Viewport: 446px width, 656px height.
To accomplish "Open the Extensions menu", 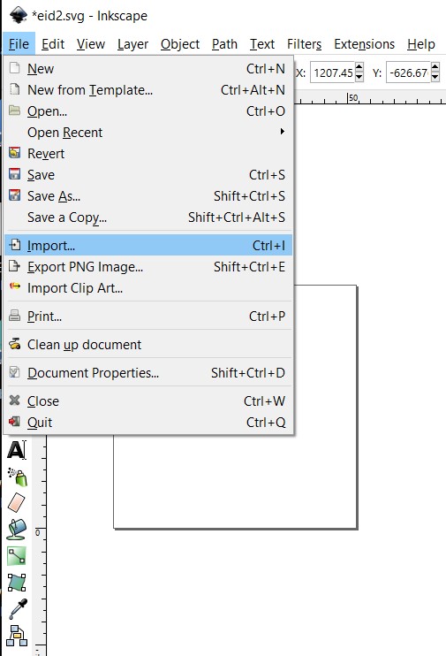I will point(364,44).
